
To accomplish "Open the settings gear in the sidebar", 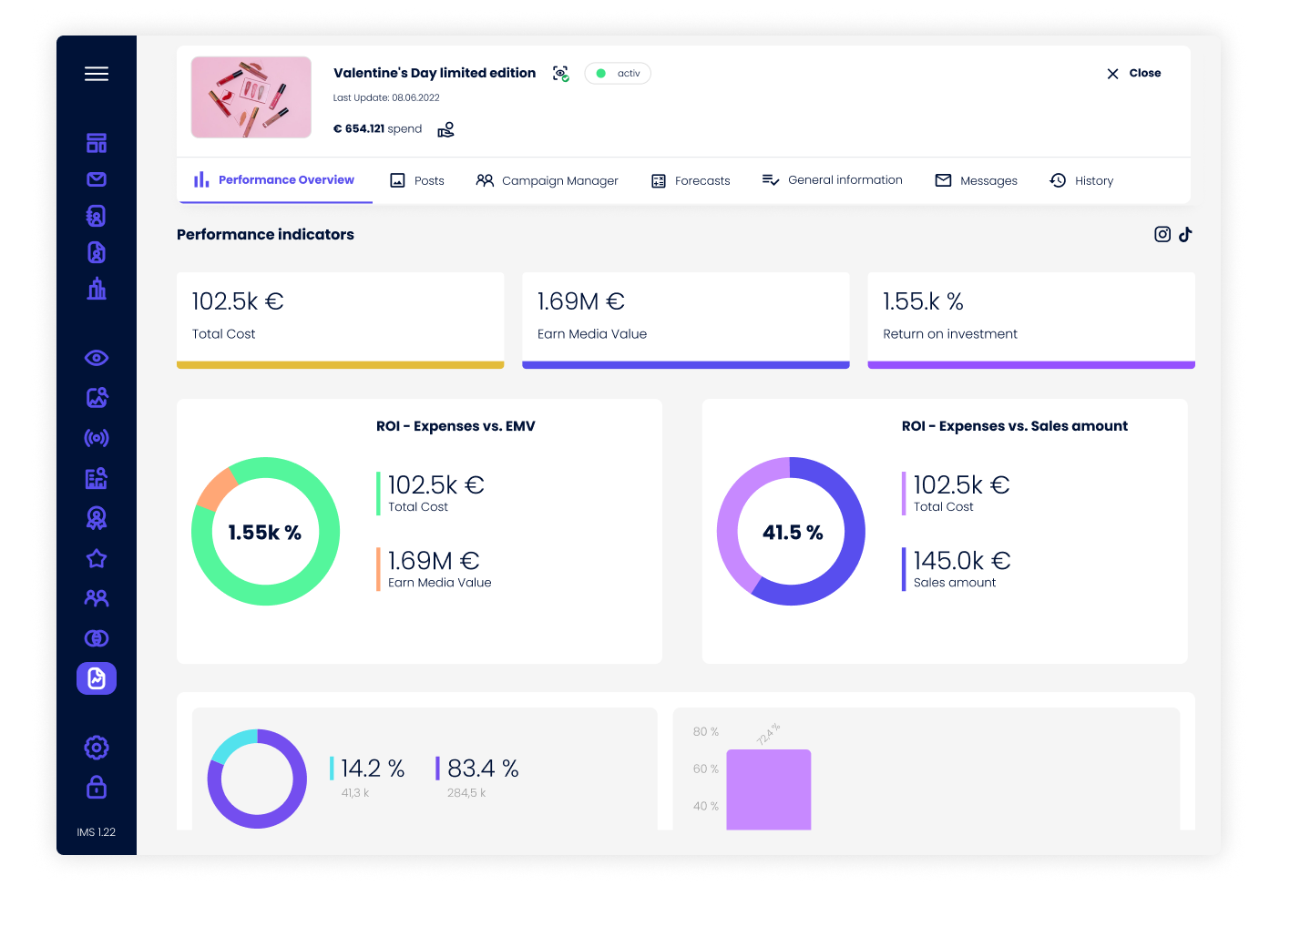I will click(96, 748).
